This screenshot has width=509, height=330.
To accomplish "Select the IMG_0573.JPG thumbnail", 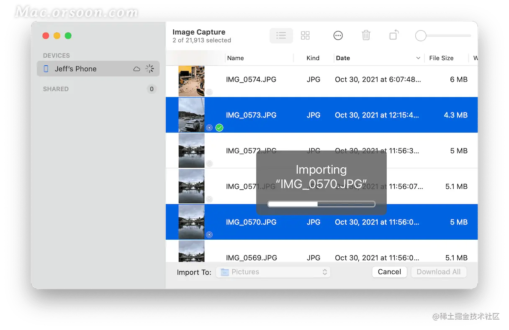I will (x=192, y=115).
